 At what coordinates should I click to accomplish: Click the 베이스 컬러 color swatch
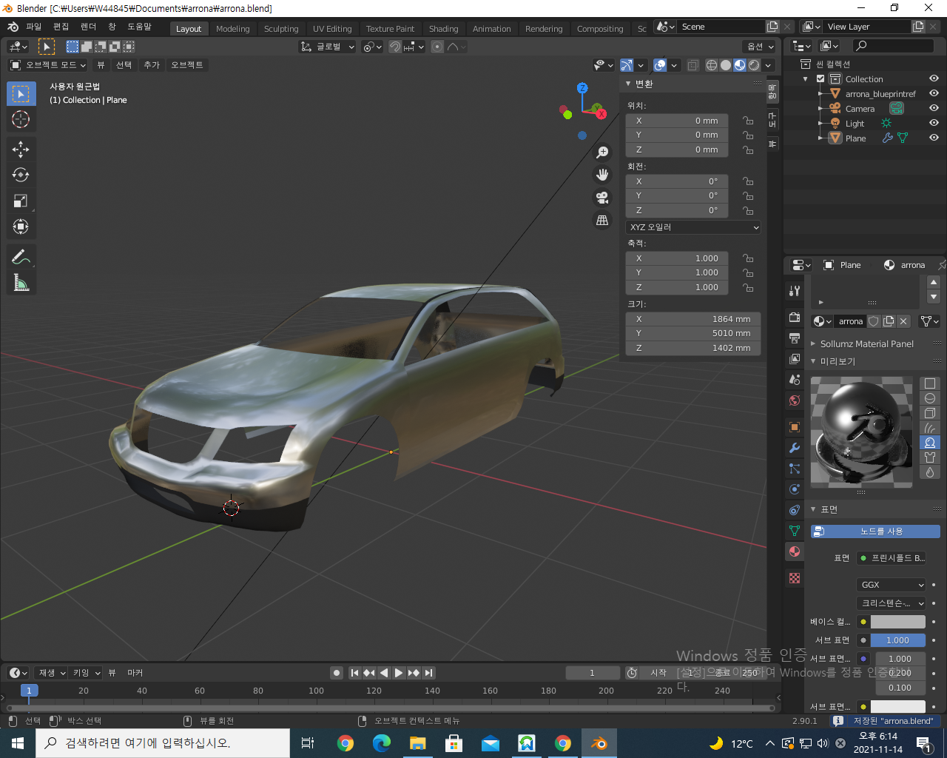897,622
